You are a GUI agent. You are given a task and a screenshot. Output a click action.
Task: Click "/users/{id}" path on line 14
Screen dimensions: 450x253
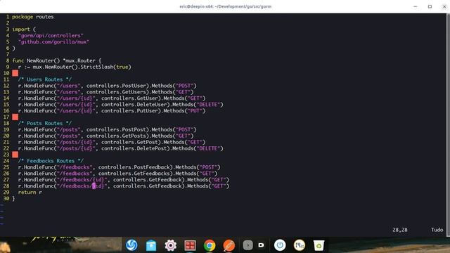pyautogui.click(x=76, y=98)
